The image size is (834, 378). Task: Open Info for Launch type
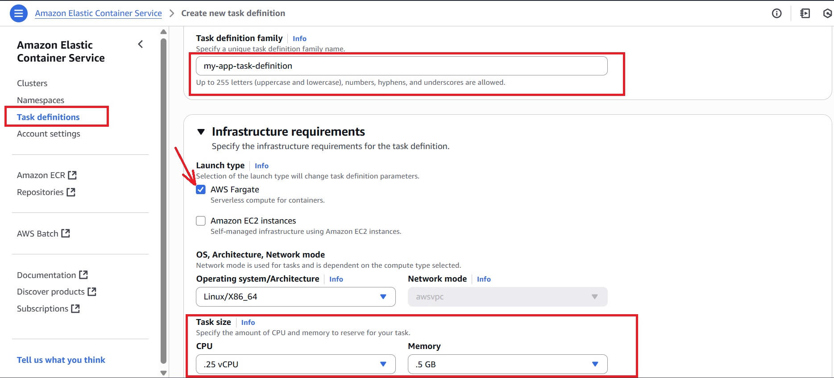click(x=261, y=166)
